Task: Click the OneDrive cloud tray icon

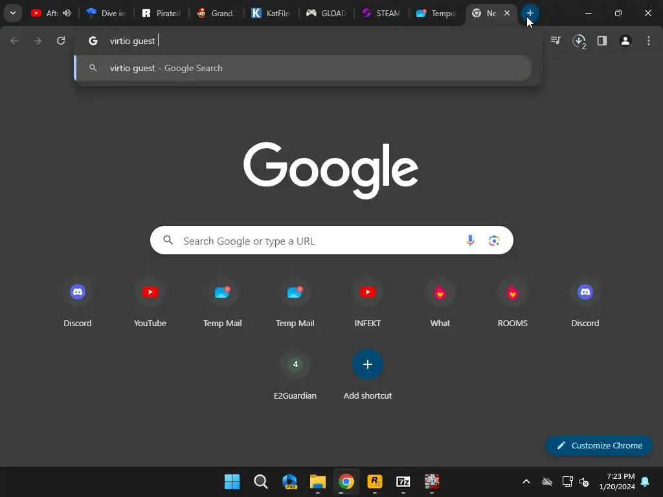Action: click(547, 481)
